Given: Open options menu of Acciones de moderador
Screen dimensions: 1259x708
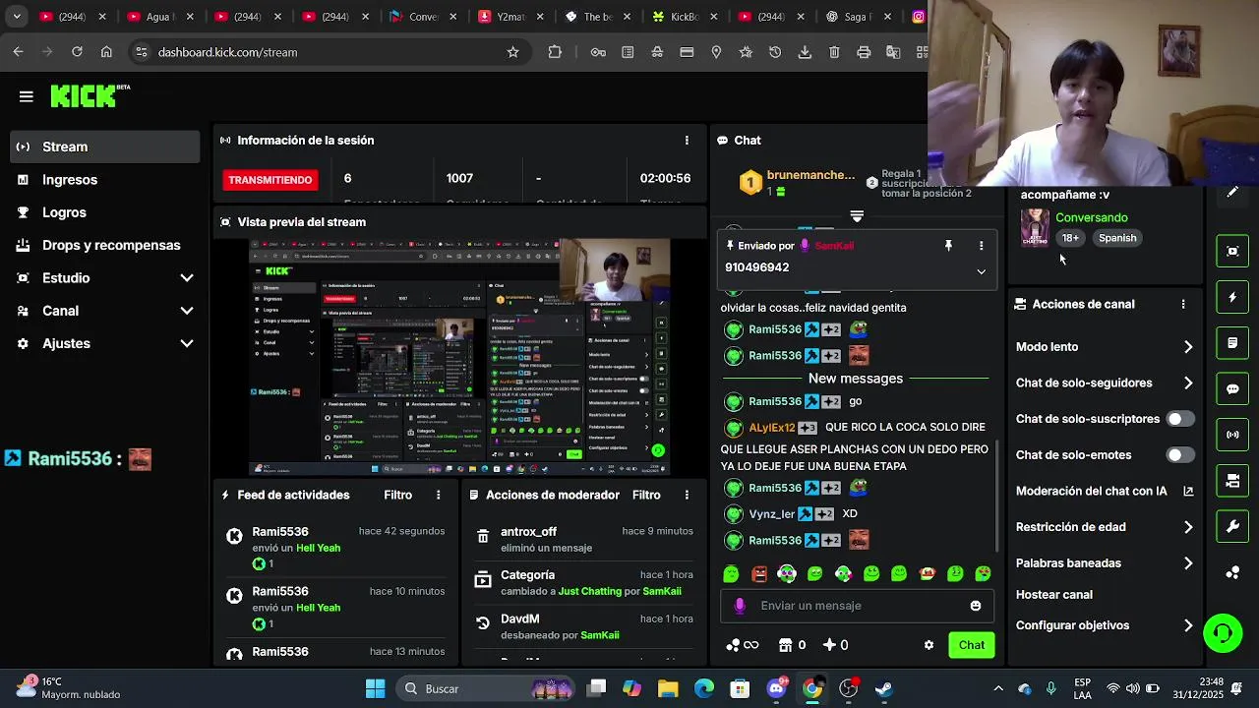Looking at the screenshot, I should (x=687, y=495).
